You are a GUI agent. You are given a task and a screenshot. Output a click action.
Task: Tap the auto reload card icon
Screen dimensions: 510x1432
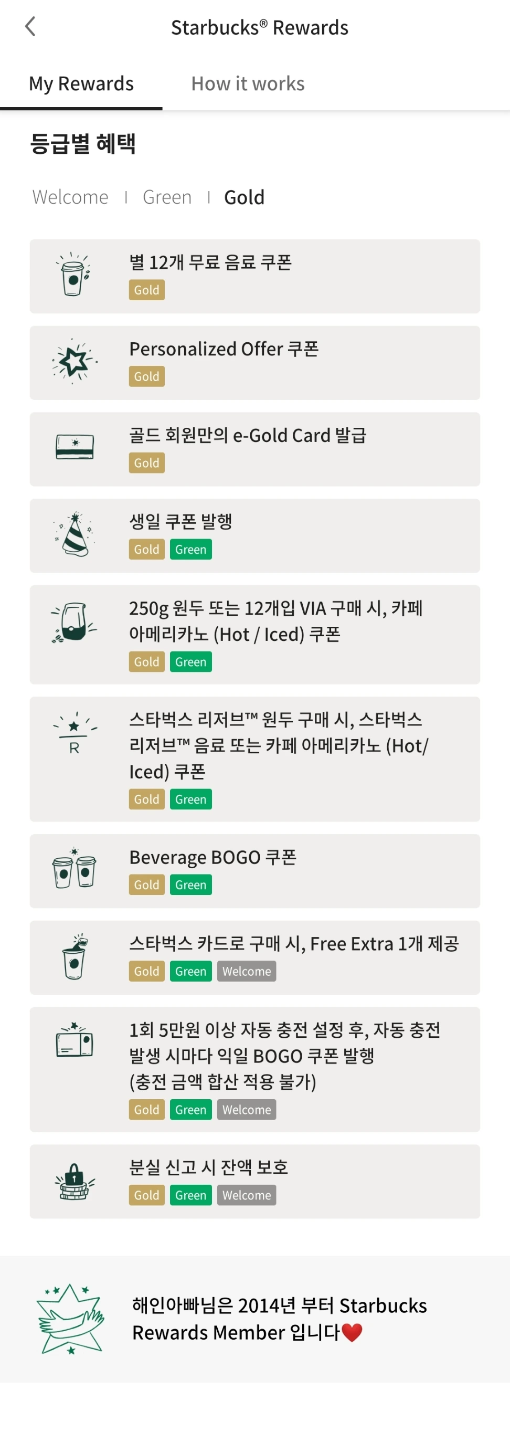[x=75, y=1040]
